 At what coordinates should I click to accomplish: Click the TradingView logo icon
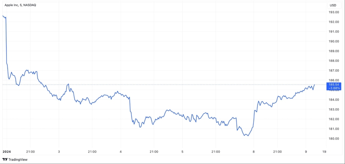[5, 159]
